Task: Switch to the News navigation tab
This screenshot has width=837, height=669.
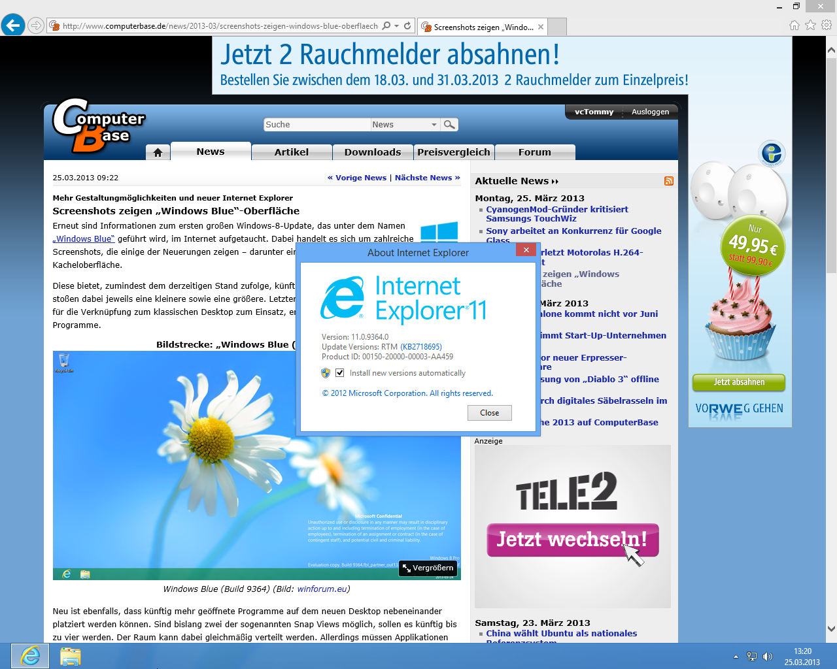Action: point(211,152)
